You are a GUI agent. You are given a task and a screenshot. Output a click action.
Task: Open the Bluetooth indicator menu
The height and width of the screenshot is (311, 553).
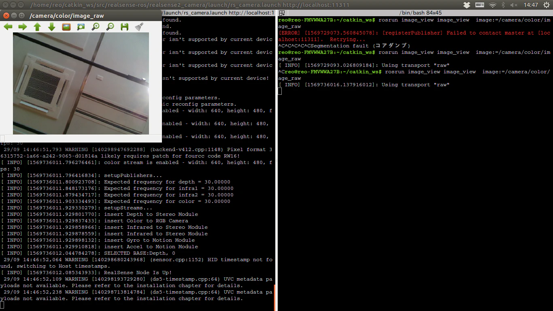click(x=504, y=5)
